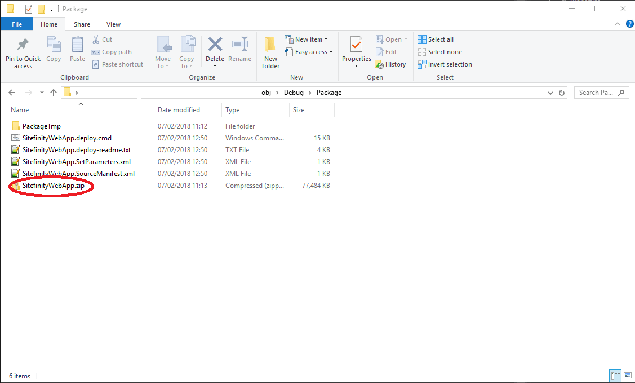Viewport: 635px width, 383px height.
Task: Open the File menu
Action: (x=17, y=24)
